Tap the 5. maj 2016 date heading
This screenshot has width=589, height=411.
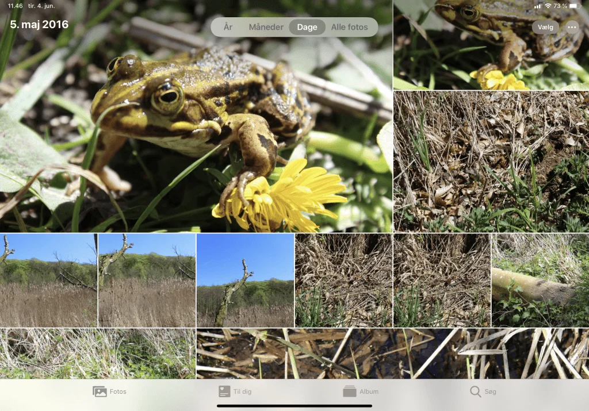(x=39, y=24)
